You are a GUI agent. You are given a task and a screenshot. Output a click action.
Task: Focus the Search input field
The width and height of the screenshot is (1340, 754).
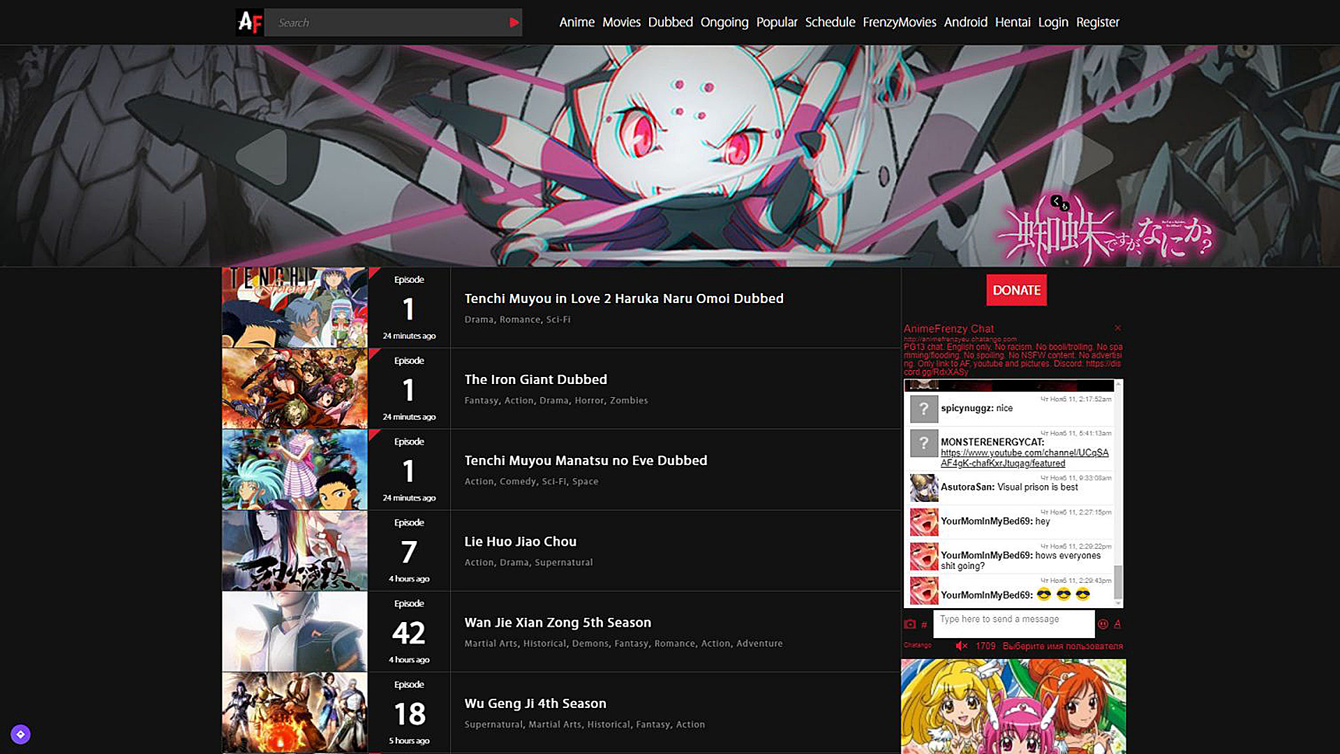(x=387, y=22)
